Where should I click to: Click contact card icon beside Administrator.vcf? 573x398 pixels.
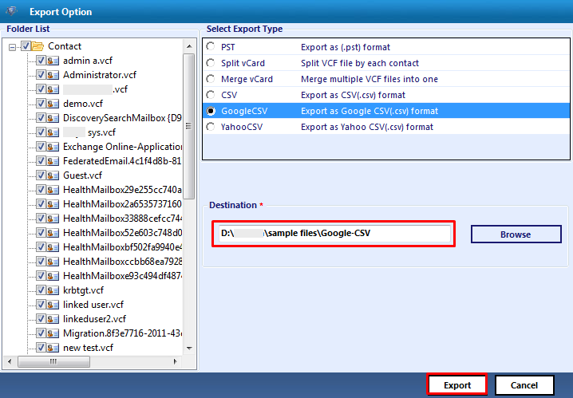[53, 75]
